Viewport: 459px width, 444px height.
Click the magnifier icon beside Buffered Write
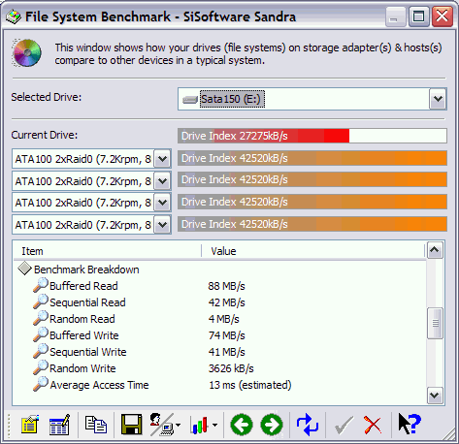(41, 334)
